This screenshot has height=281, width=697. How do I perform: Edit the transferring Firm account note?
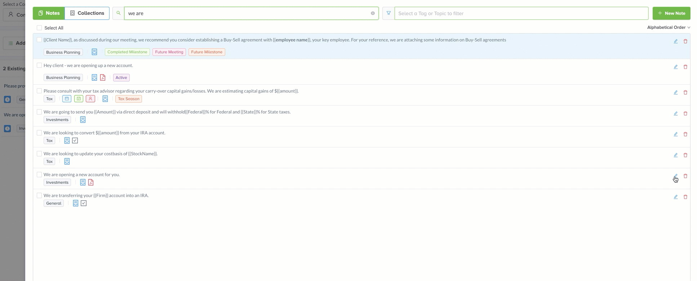click(676, 197)
